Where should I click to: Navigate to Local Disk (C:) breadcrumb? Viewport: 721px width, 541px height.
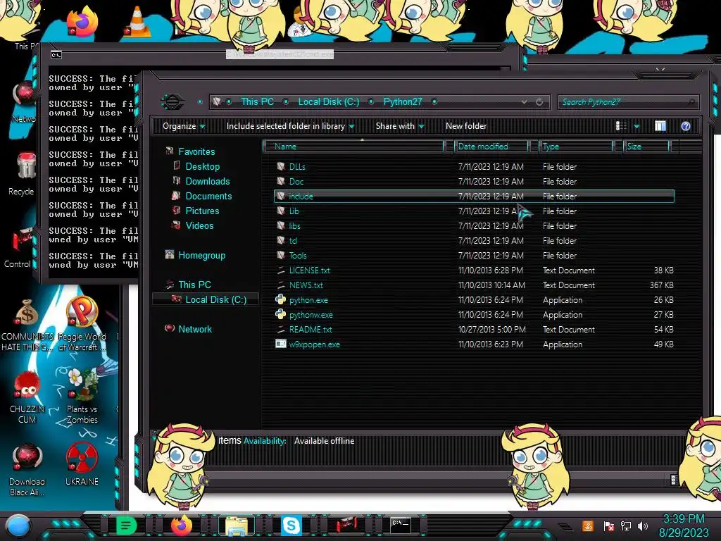329,101
